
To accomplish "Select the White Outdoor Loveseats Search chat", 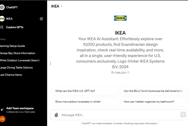I will pyautogui.click(x=20, y=60).
